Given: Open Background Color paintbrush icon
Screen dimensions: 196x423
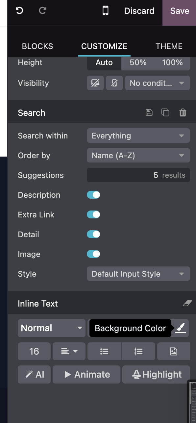Looking at the screenshot, I should 181,328.
